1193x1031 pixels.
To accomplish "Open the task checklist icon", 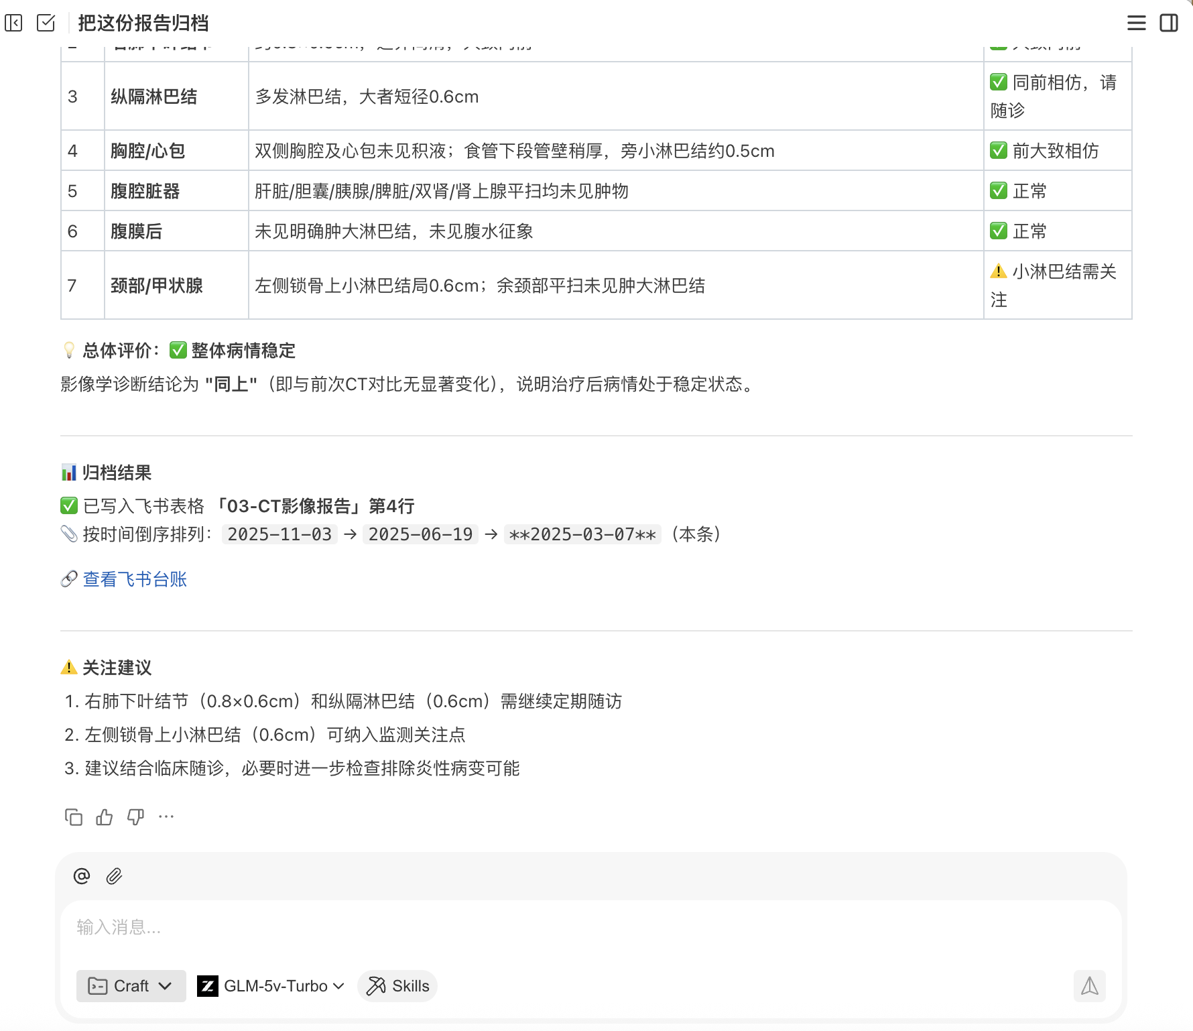I will [46, 23].
